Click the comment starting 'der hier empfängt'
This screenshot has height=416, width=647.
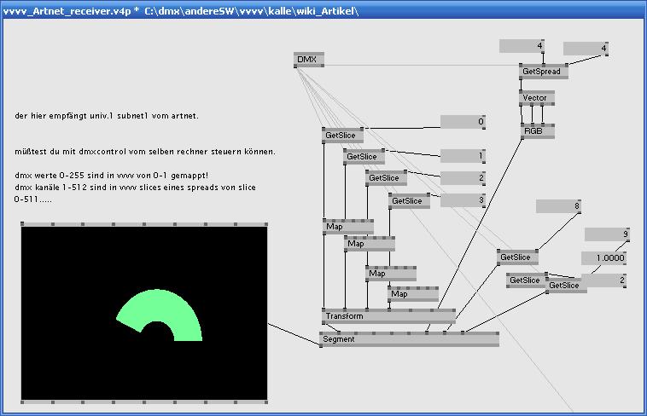106,115
